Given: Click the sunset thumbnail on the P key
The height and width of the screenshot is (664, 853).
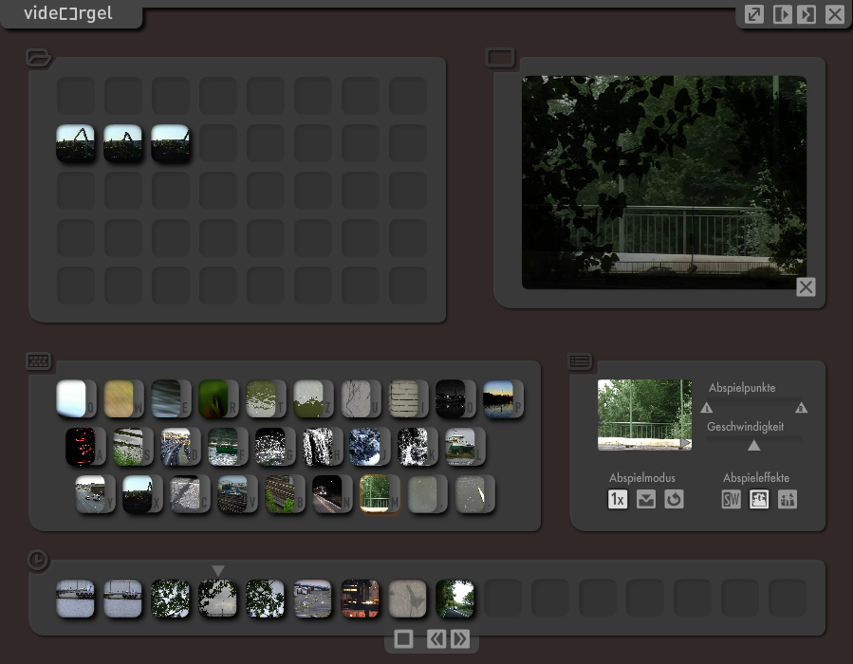Looking at the screenshot, I should point(500,398).
